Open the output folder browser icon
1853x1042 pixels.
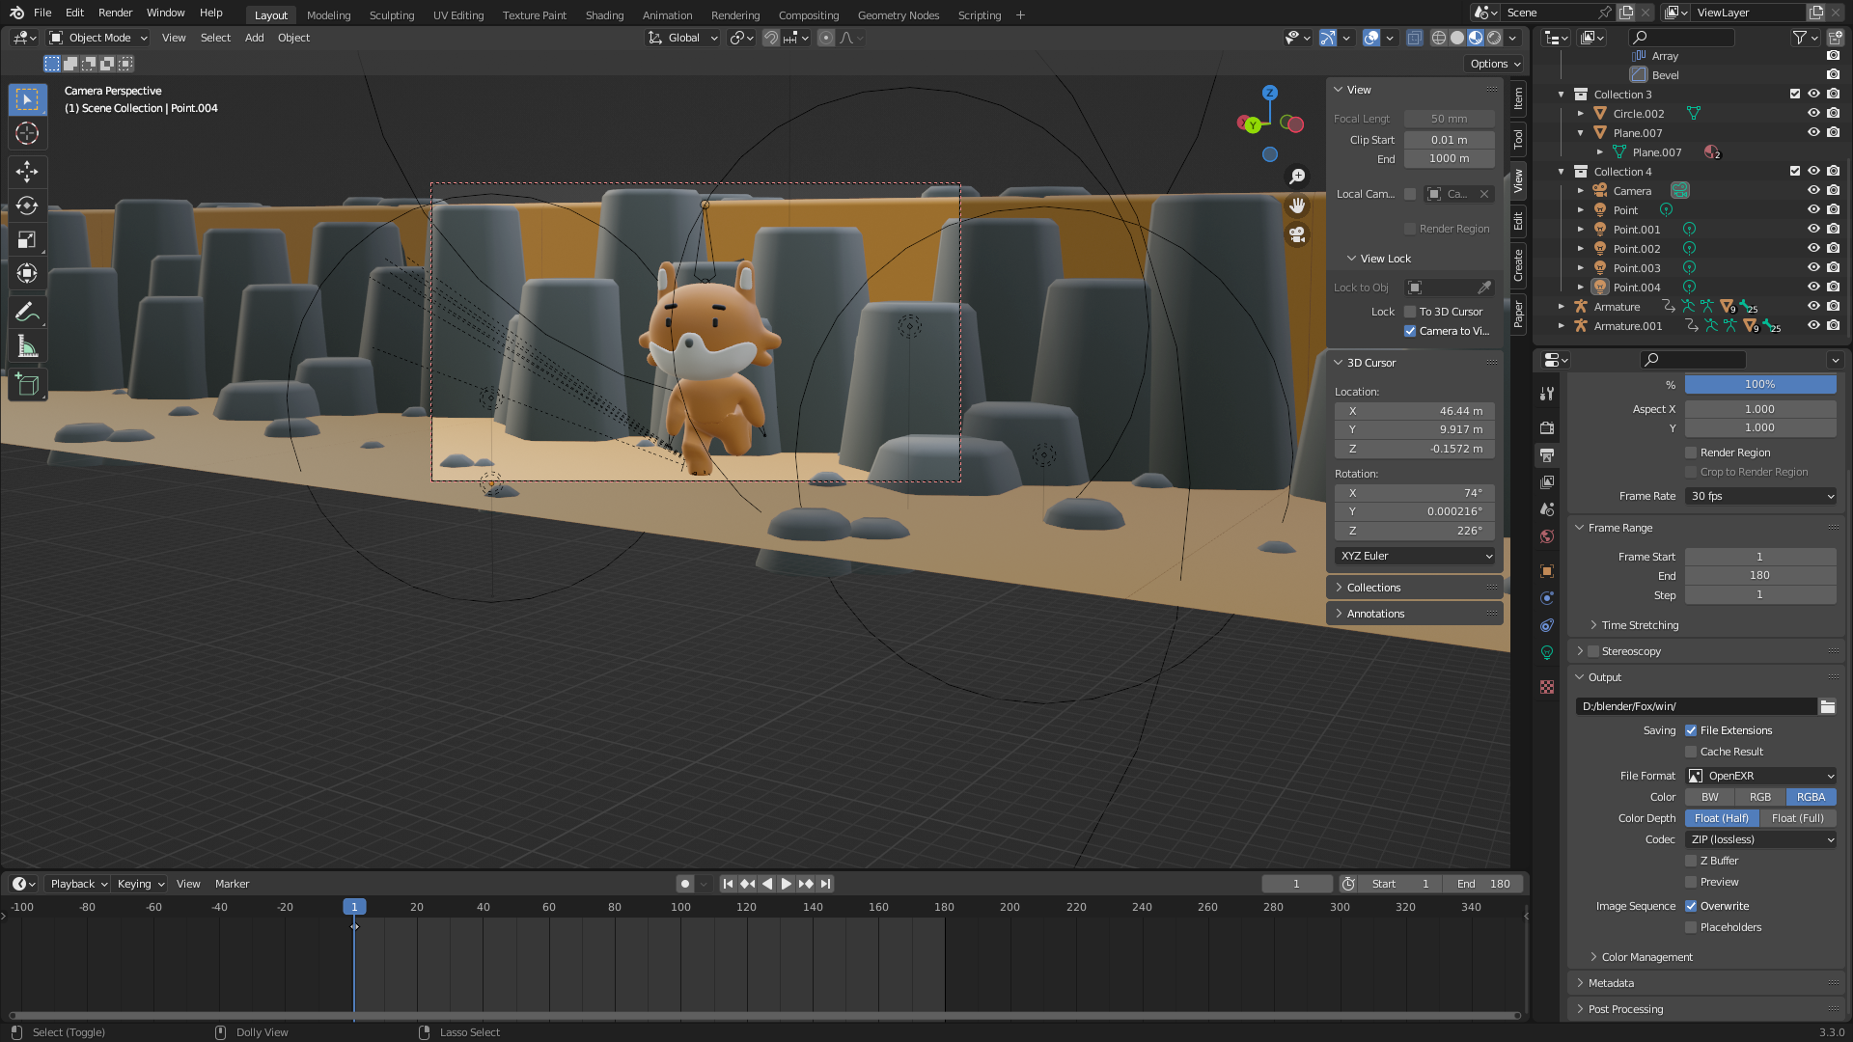[1828, 706]
